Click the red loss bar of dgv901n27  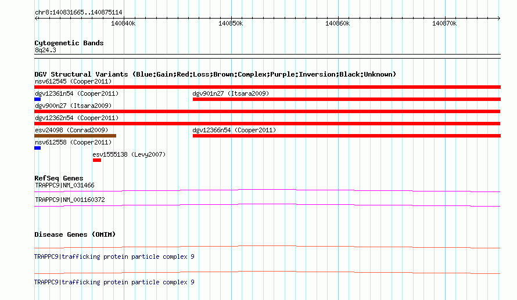click(347, 99)
